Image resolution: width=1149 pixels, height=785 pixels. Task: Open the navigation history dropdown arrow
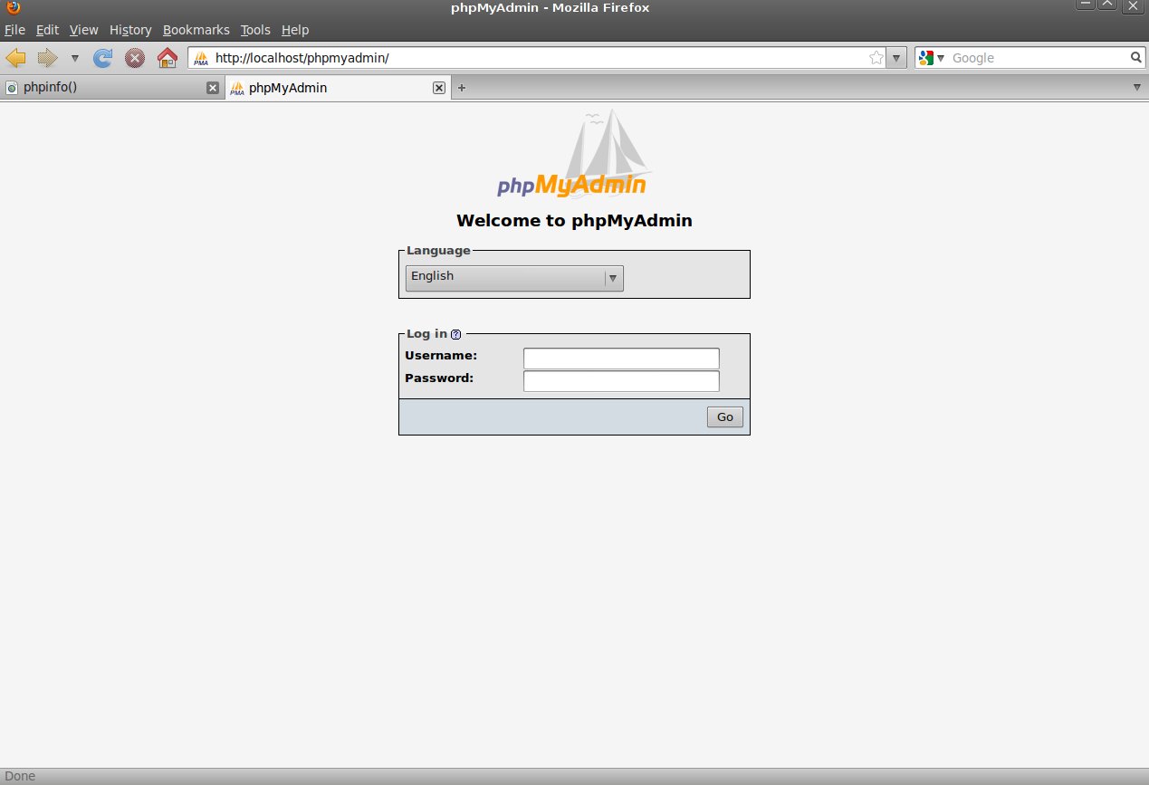74,58
